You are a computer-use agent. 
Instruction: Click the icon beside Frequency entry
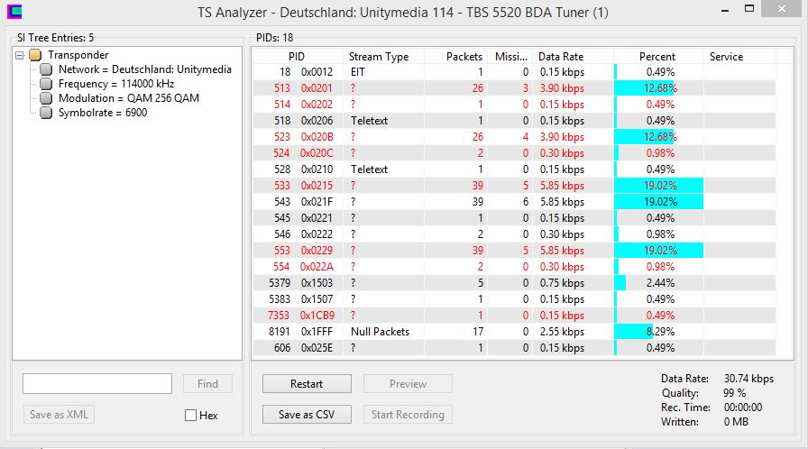[47, 84]
